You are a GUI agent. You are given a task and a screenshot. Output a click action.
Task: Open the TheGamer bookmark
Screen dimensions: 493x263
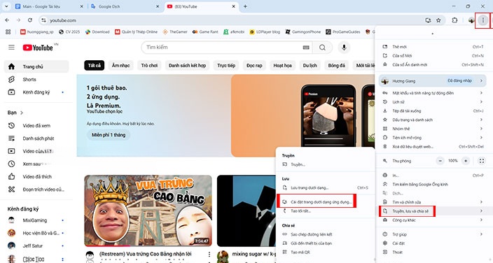(x=175, y=31)
